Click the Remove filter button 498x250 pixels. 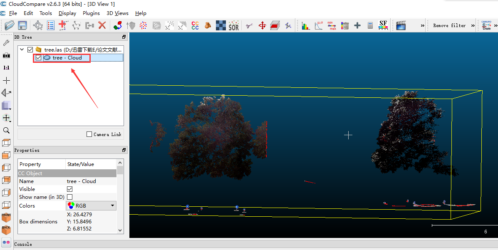(449, 26)
